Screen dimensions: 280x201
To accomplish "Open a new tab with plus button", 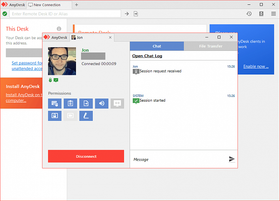I will 77,5.
